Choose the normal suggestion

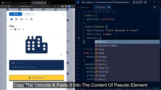[127, 57]
